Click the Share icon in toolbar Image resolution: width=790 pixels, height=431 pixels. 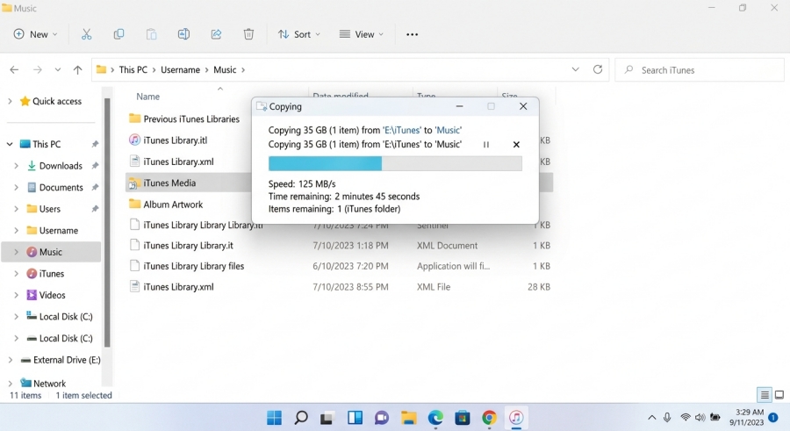coord(216,34)
